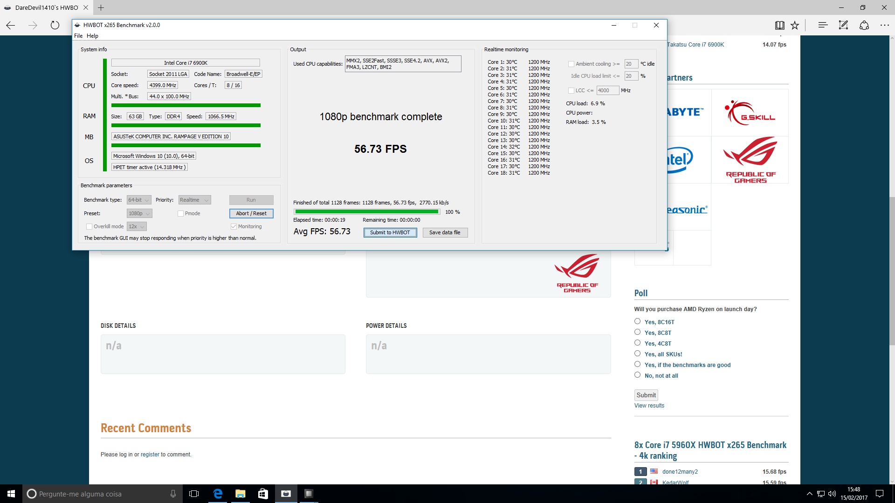
Task: Open a new browser tab
Action: point(101,7)
